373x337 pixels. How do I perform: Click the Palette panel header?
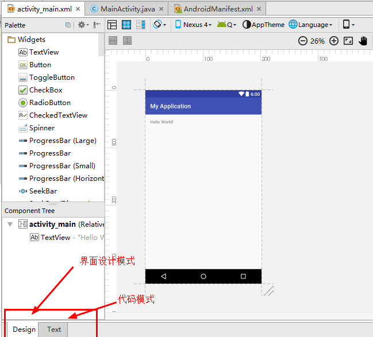pyautogui.click(x=53, y=25)
